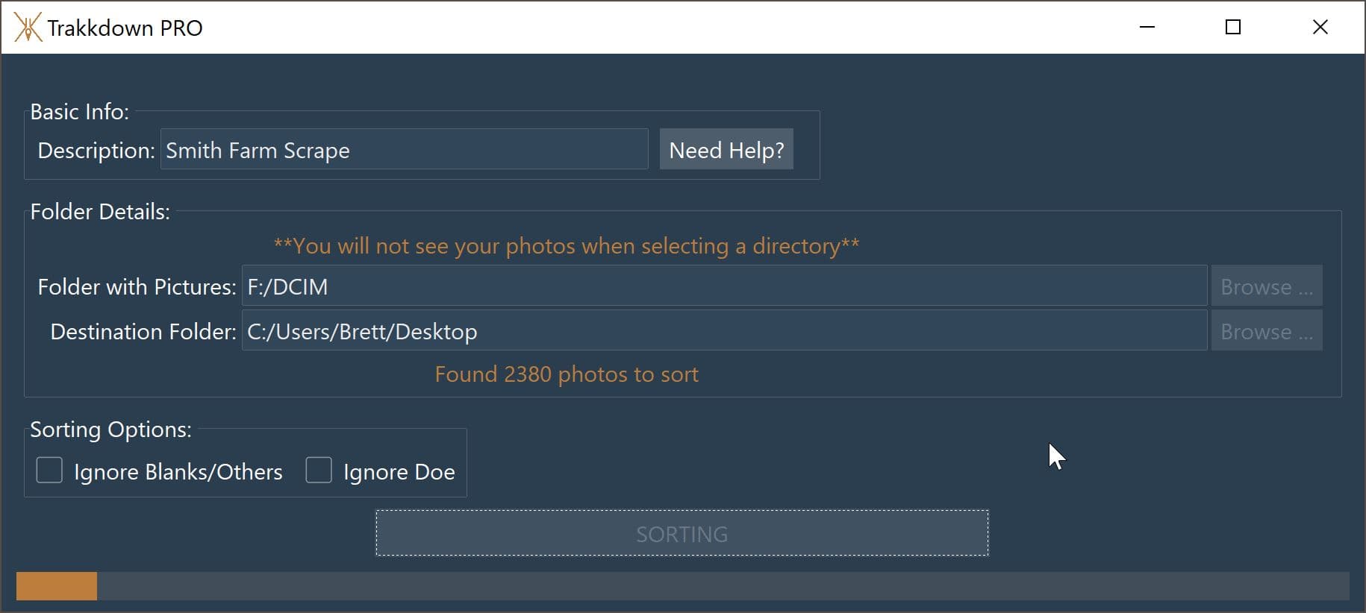Viewport: 1366px width, 613px height.
Task: Focus the Description field with Smith Farm Scrape
Action: pyautogui.click(x=405, y=149)
